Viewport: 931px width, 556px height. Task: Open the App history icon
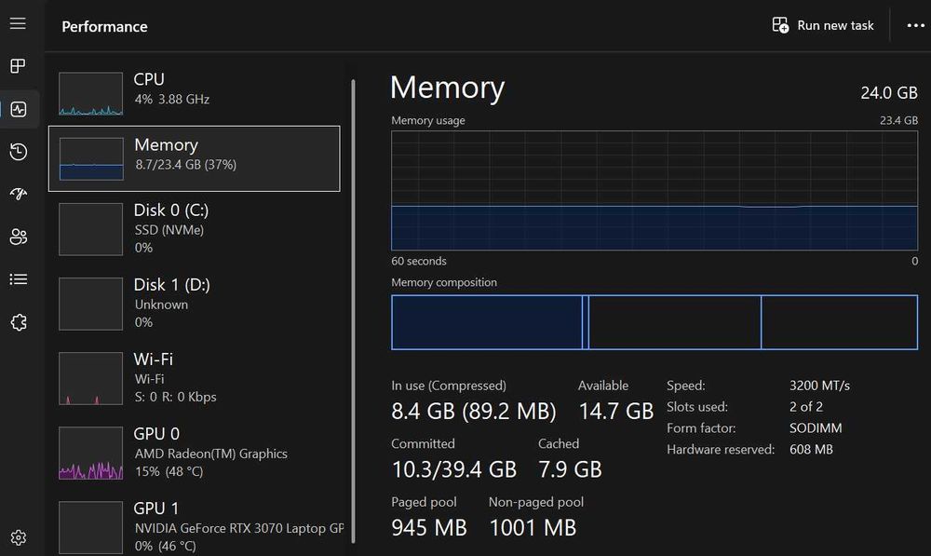[18, 152]
